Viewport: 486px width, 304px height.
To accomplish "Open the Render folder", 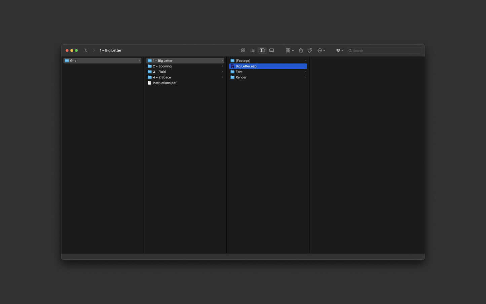I will coord(268,77).
